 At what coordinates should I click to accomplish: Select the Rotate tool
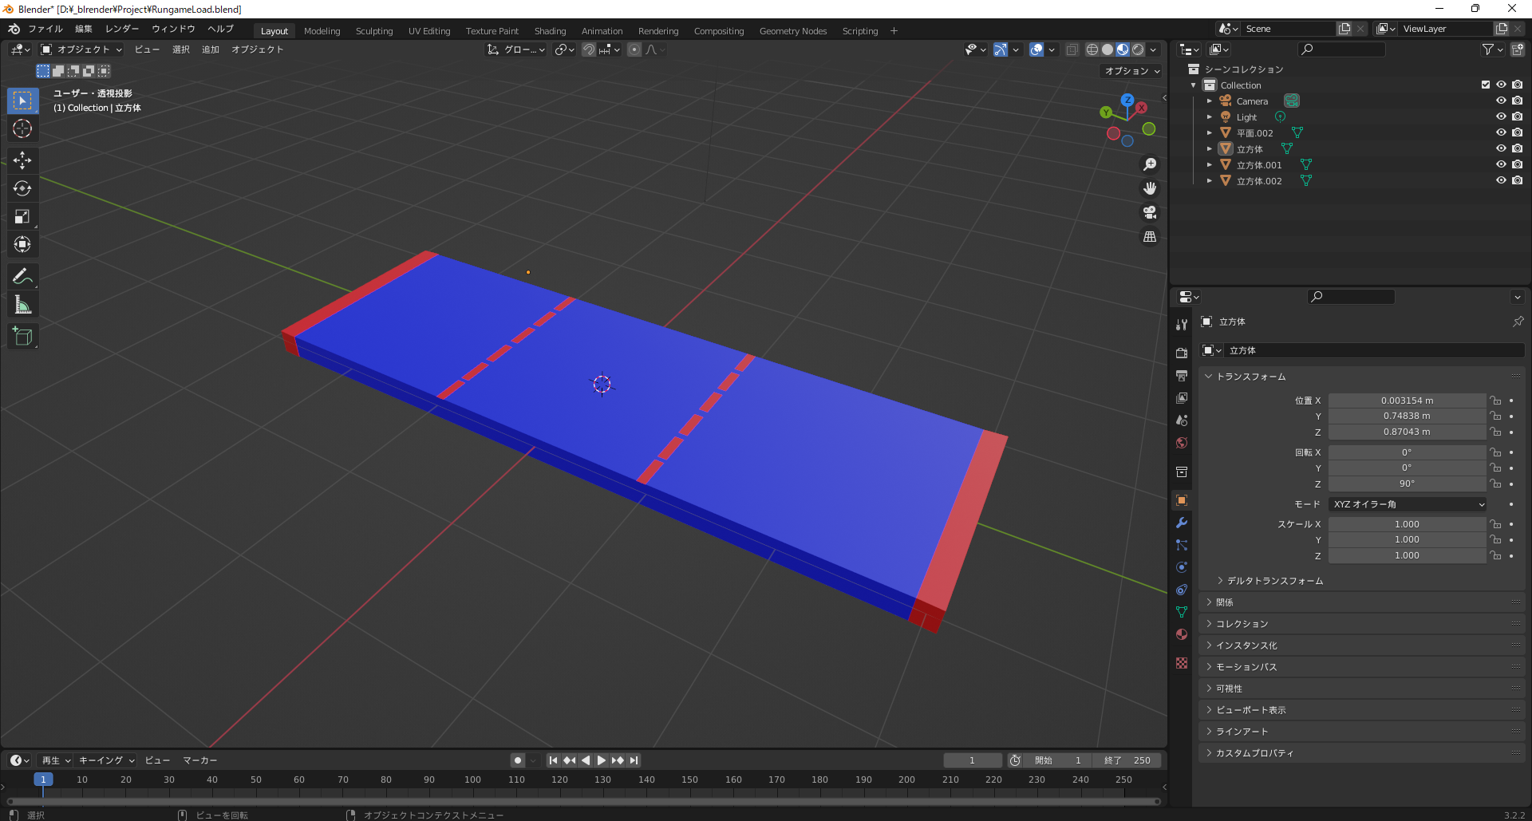(x=22, y=188)
